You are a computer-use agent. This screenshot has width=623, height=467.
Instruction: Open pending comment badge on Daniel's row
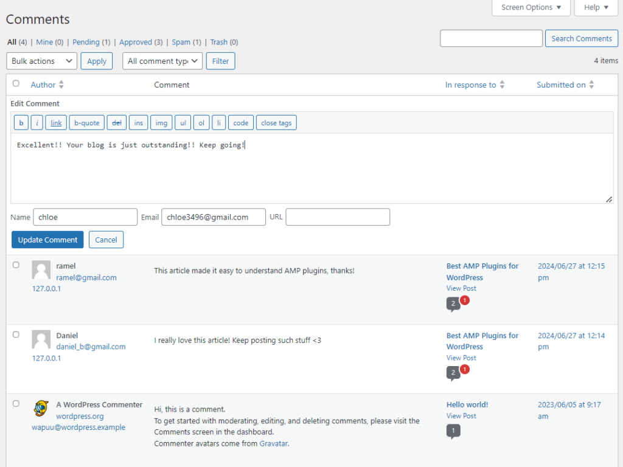(464, 369)
